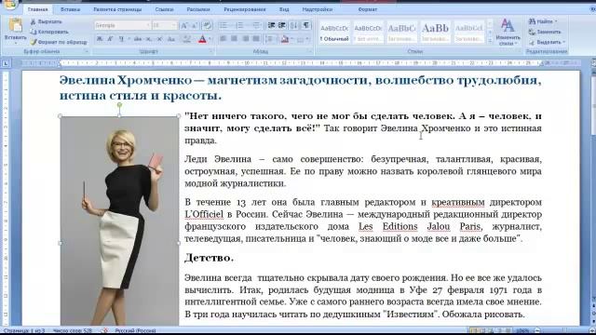
Task: Open the Надстройки tab
Action: click(318, 9)
